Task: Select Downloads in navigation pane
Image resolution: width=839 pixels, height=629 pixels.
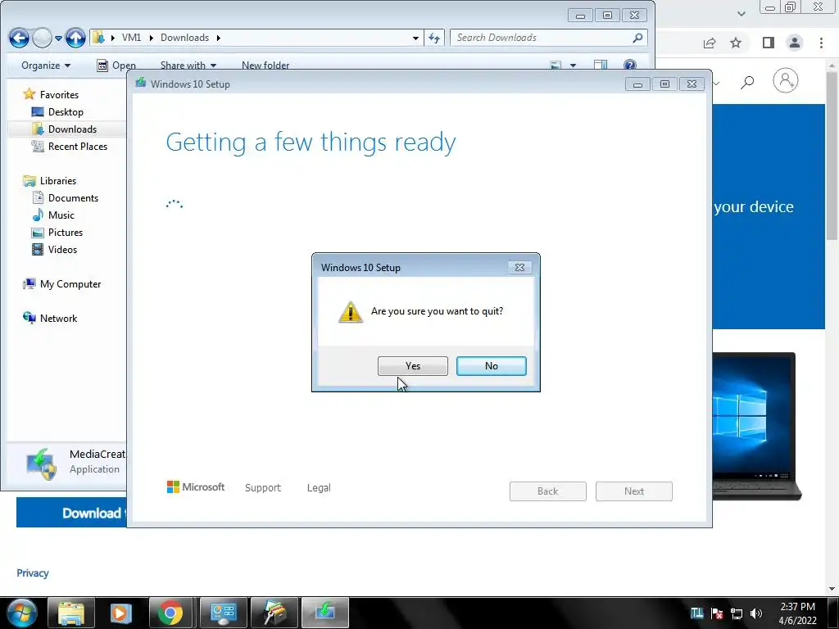Action: pos(72,129)
